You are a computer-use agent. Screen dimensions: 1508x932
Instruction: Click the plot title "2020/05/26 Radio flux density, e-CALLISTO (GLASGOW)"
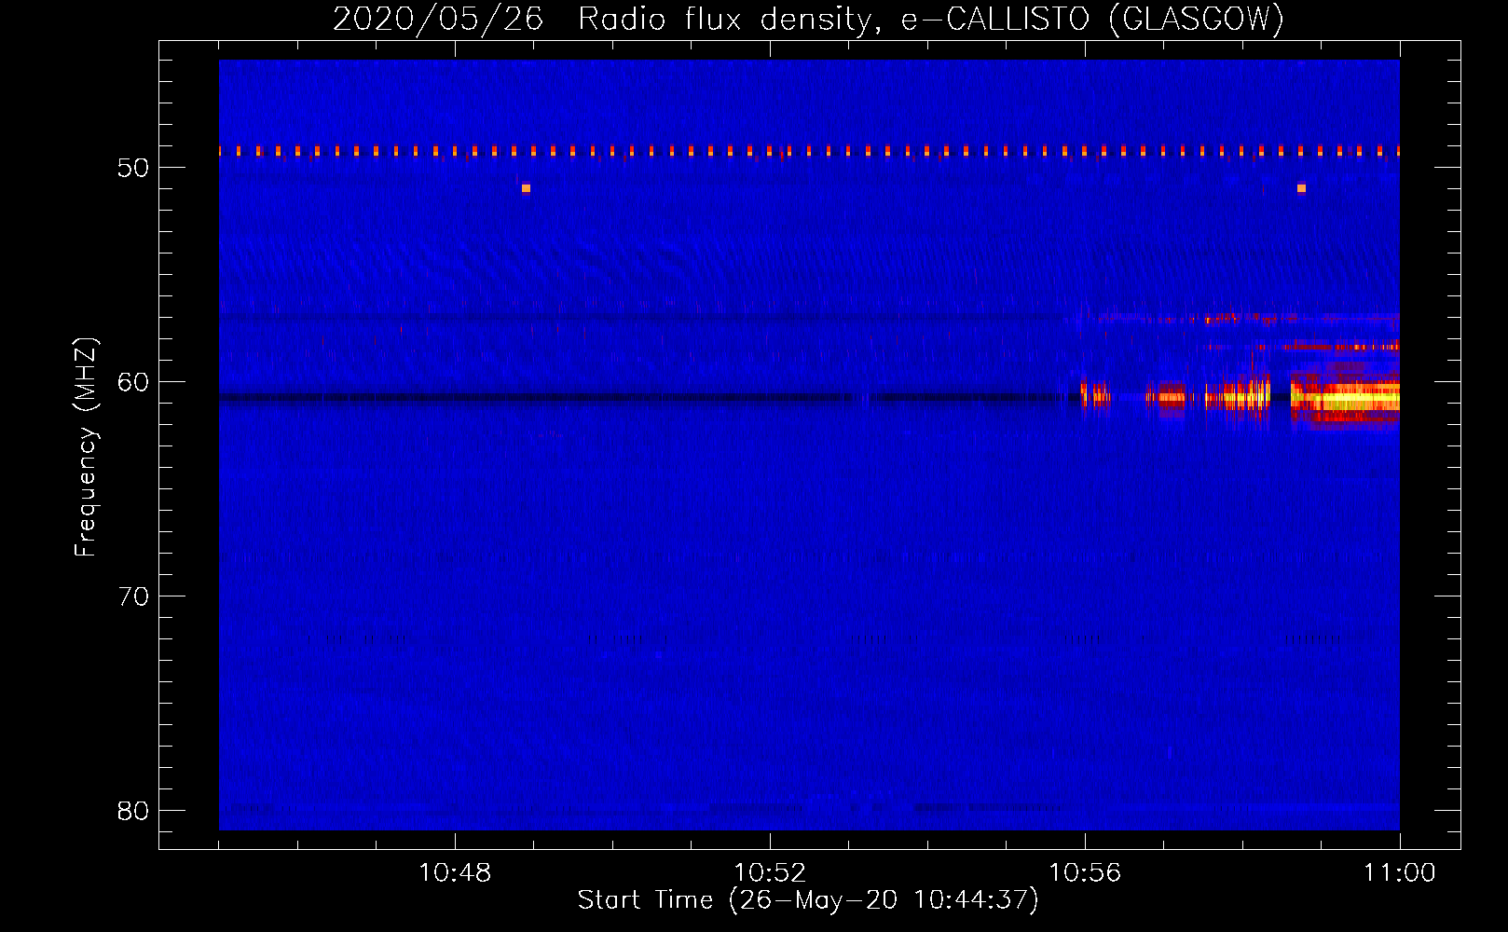pyautogui.click(x=808, y=19)
